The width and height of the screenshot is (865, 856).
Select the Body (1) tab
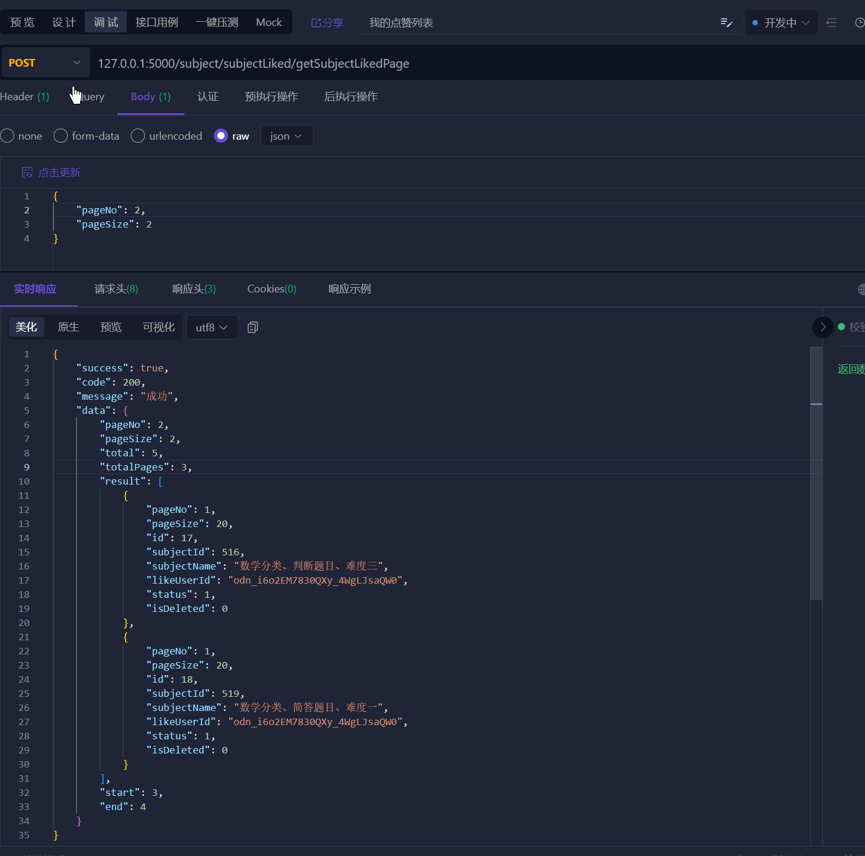pyautogui.click(x=151, y=97)
